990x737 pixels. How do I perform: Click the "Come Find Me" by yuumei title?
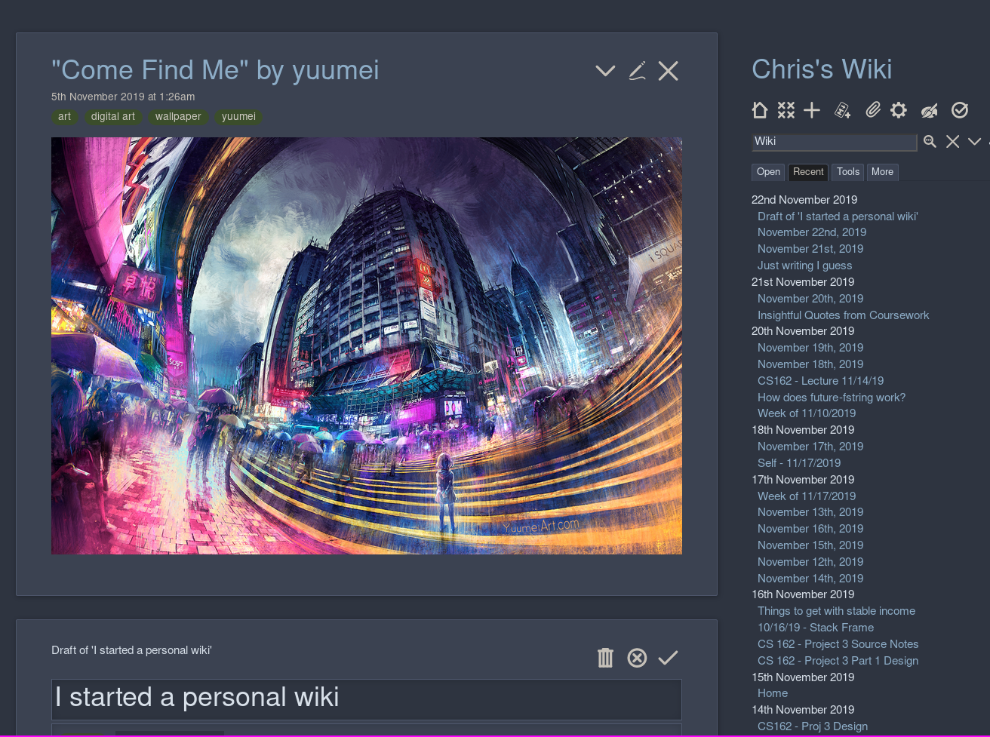(215, 70)
